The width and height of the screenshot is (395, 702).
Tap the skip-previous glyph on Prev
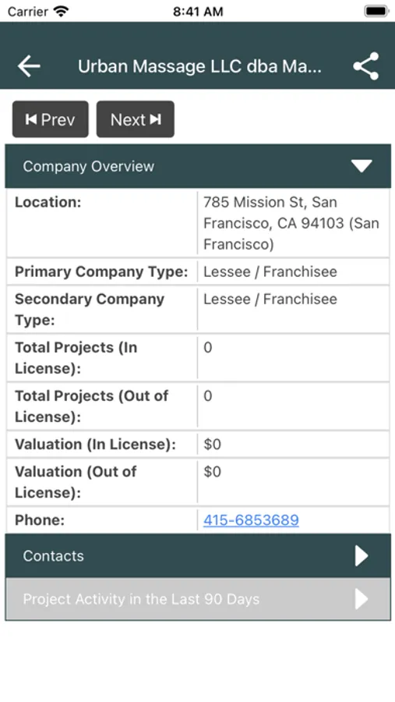31,119
